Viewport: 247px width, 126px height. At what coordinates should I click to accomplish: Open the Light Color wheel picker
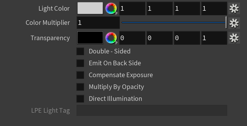click(111, 8)
